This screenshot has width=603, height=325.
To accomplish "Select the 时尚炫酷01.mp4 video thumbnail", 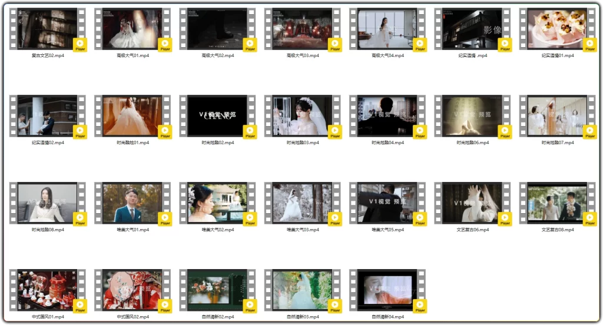I will [x=132, y=116].
